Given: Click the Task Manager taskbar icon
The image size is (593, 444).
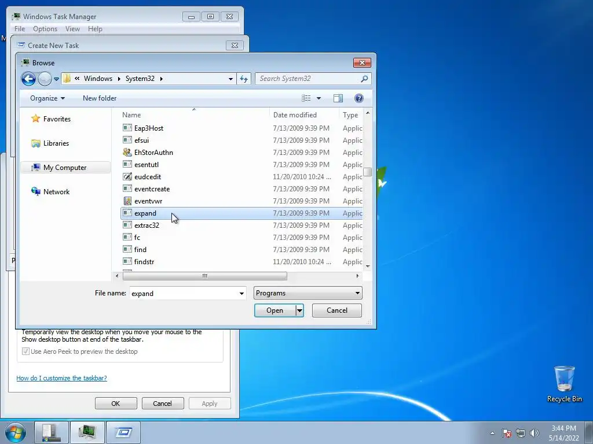Looking at the screenshot, I should (87, 432).
